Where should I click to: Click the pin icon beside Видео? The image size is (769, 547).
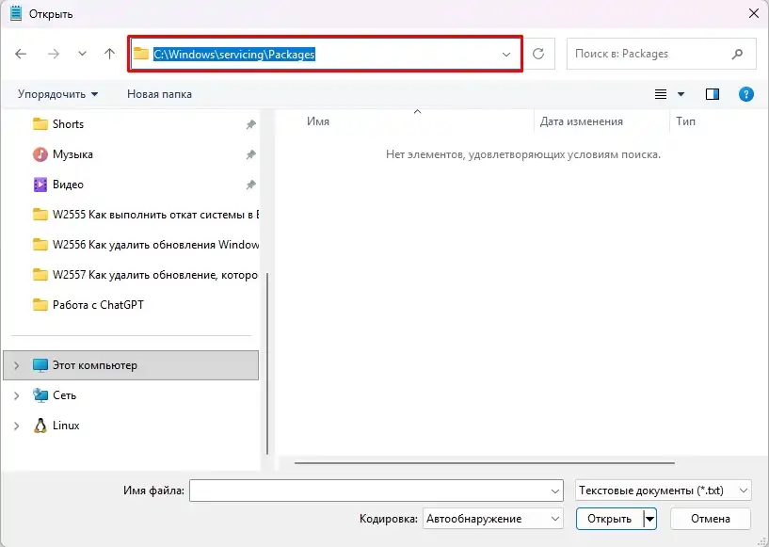tap(251, 185)
